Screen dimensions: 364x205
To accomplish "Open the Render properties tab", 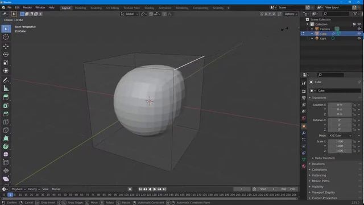I will tap(304, 91).
